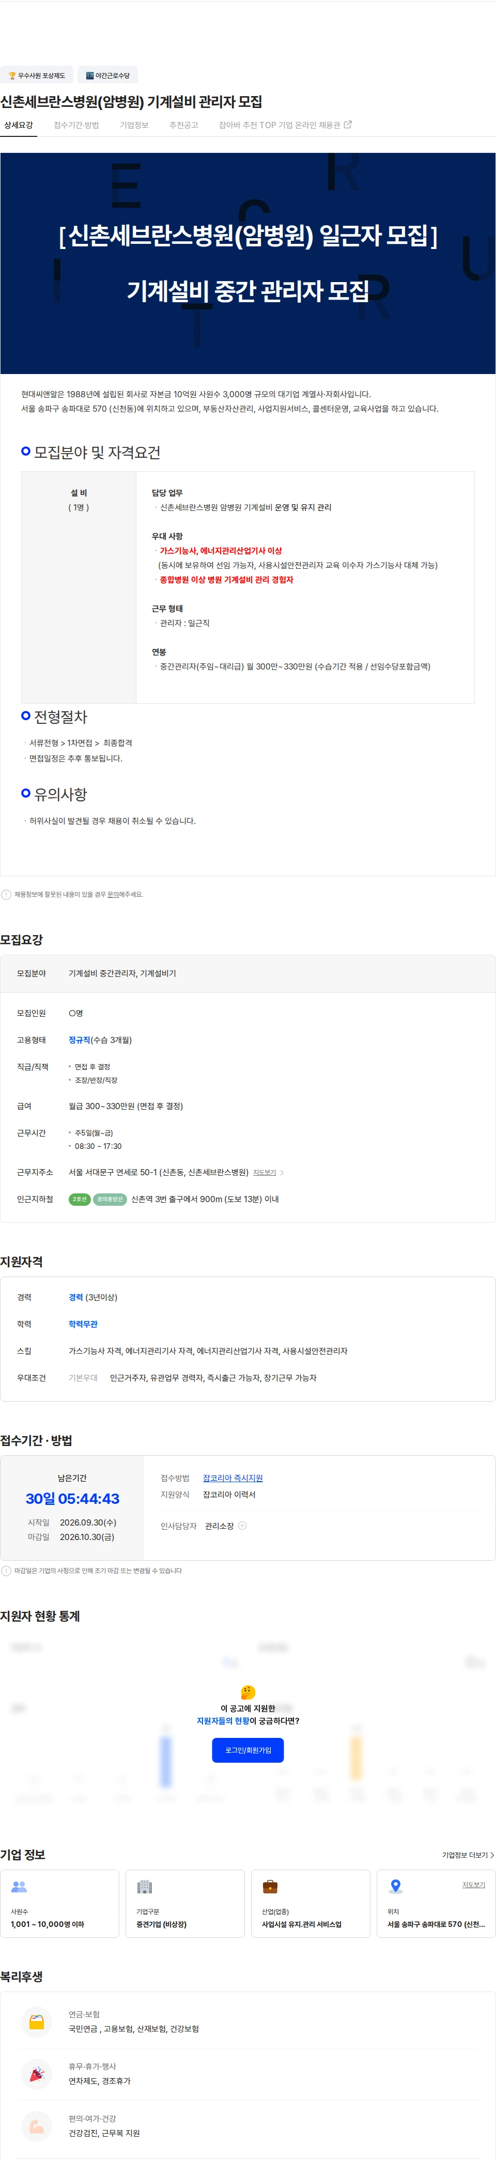The width and height of the screenshot is (496, 2161).
Task: Click the 우수사원 포상제도 trophy badge
Action: pos(37,75)
